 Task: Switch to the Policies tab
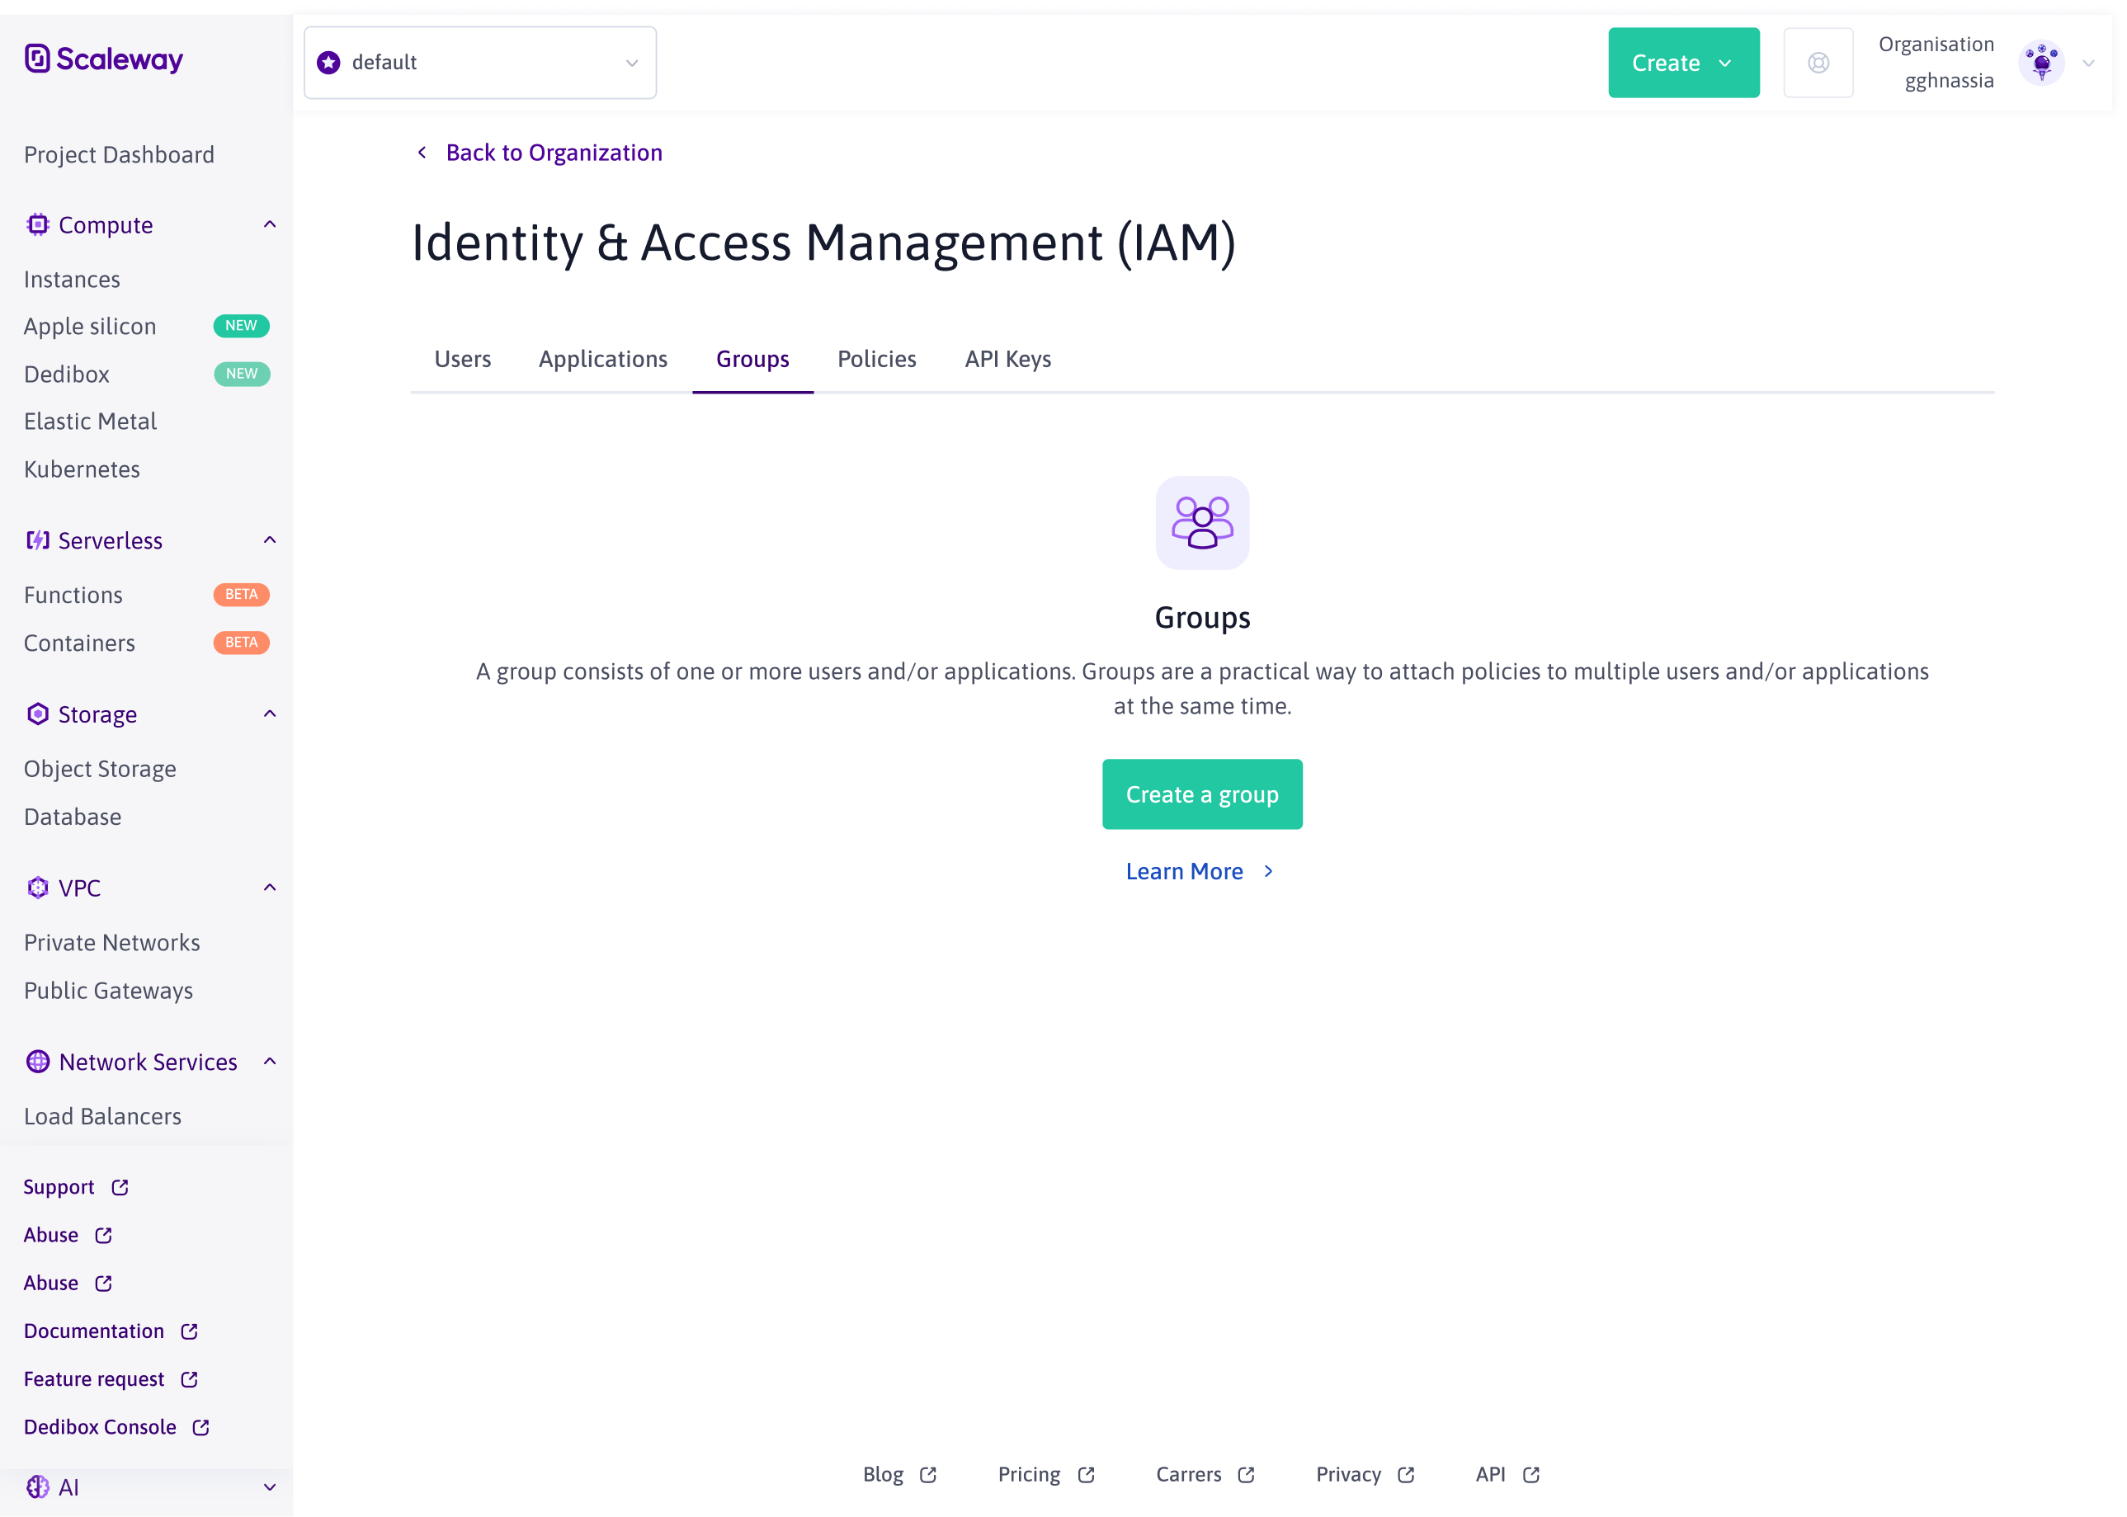coord(876,360)
